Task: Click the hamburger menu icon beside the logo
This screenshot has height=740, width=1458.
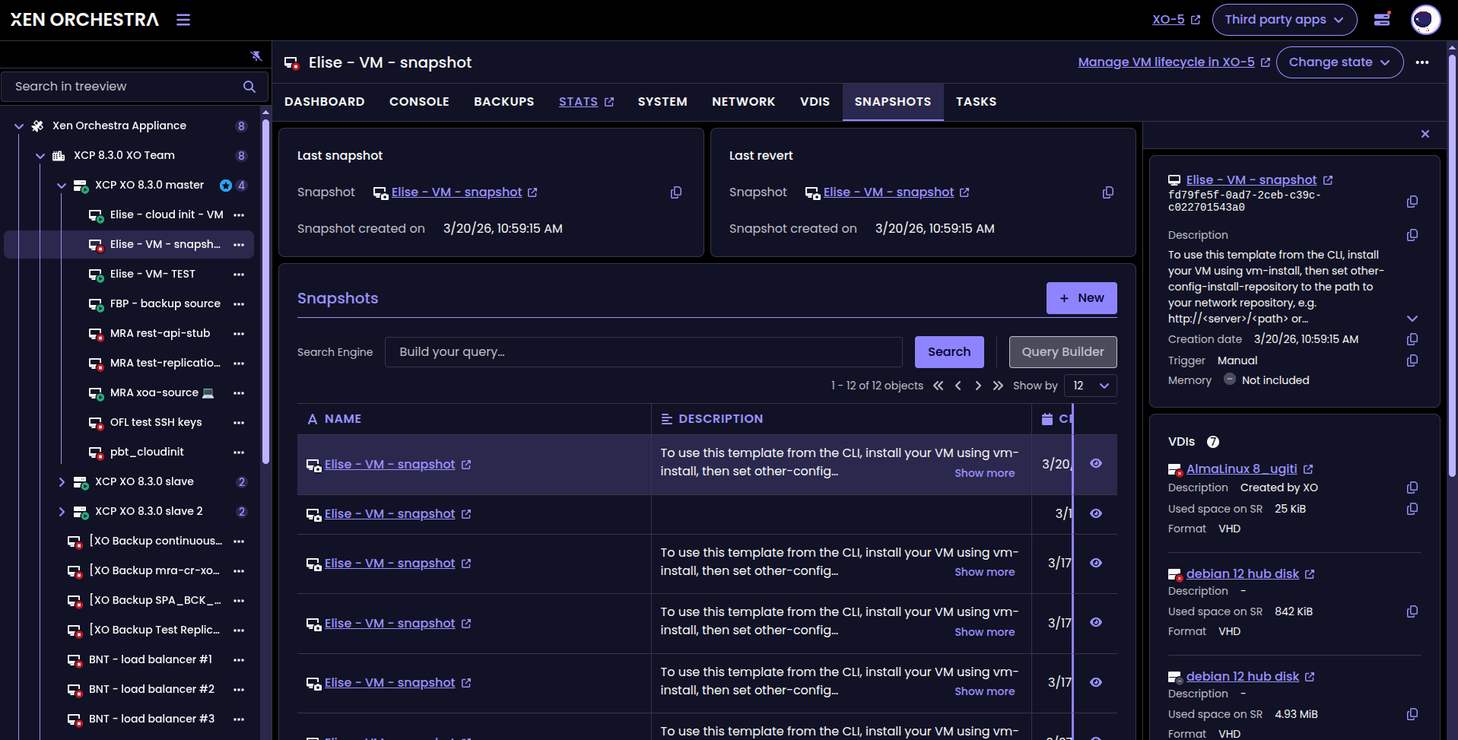Action: [x=183, y=20]
